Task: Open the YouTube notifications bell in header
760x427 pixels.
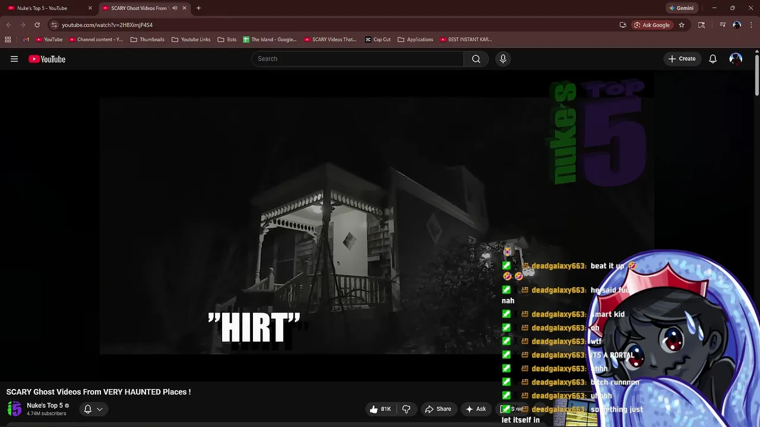Action: click(x=712, y=59)
